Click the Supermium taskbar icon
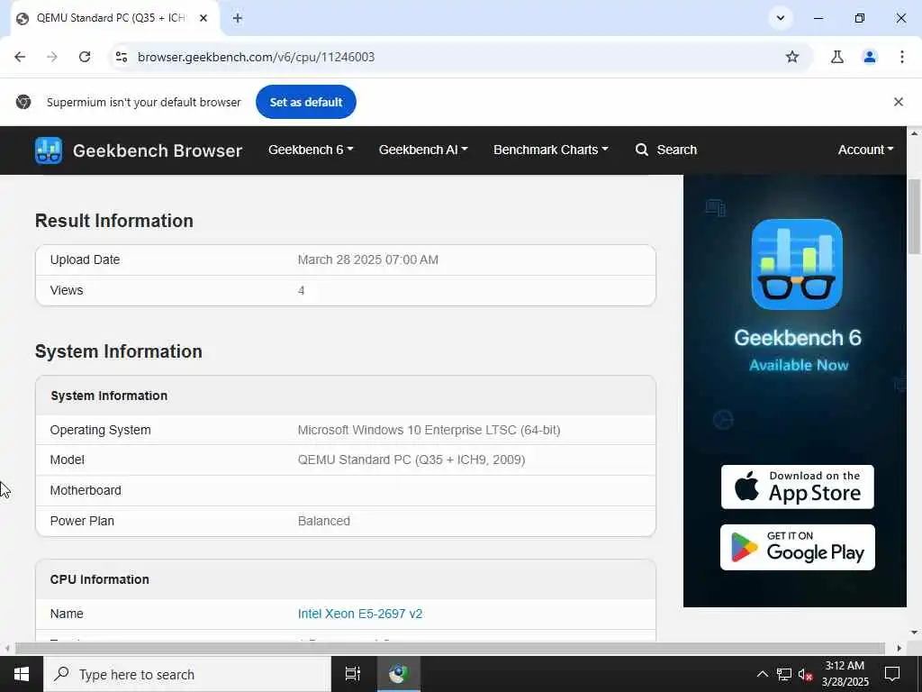 (x=398, y=674)
